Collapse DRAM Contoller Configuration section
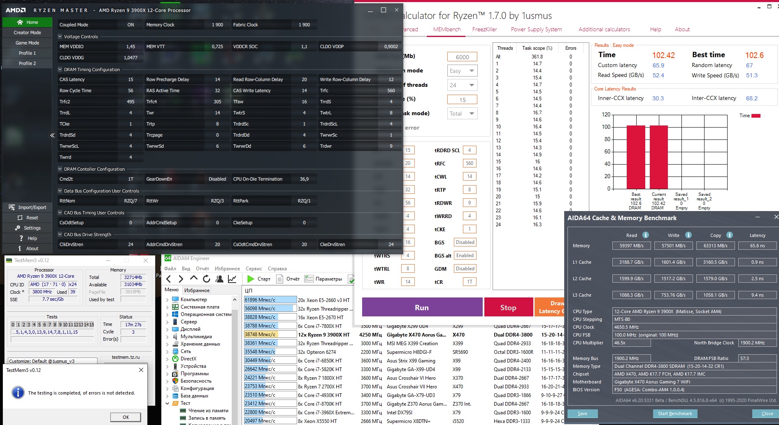The height and width of the screenshot is (425, 779). pos(60,169)
